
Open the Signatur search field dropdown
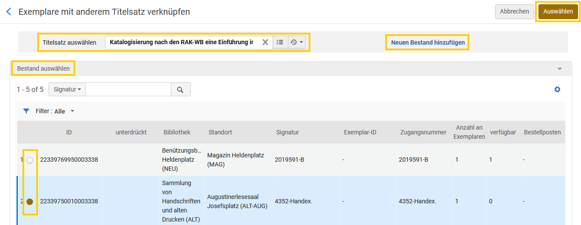67,89
